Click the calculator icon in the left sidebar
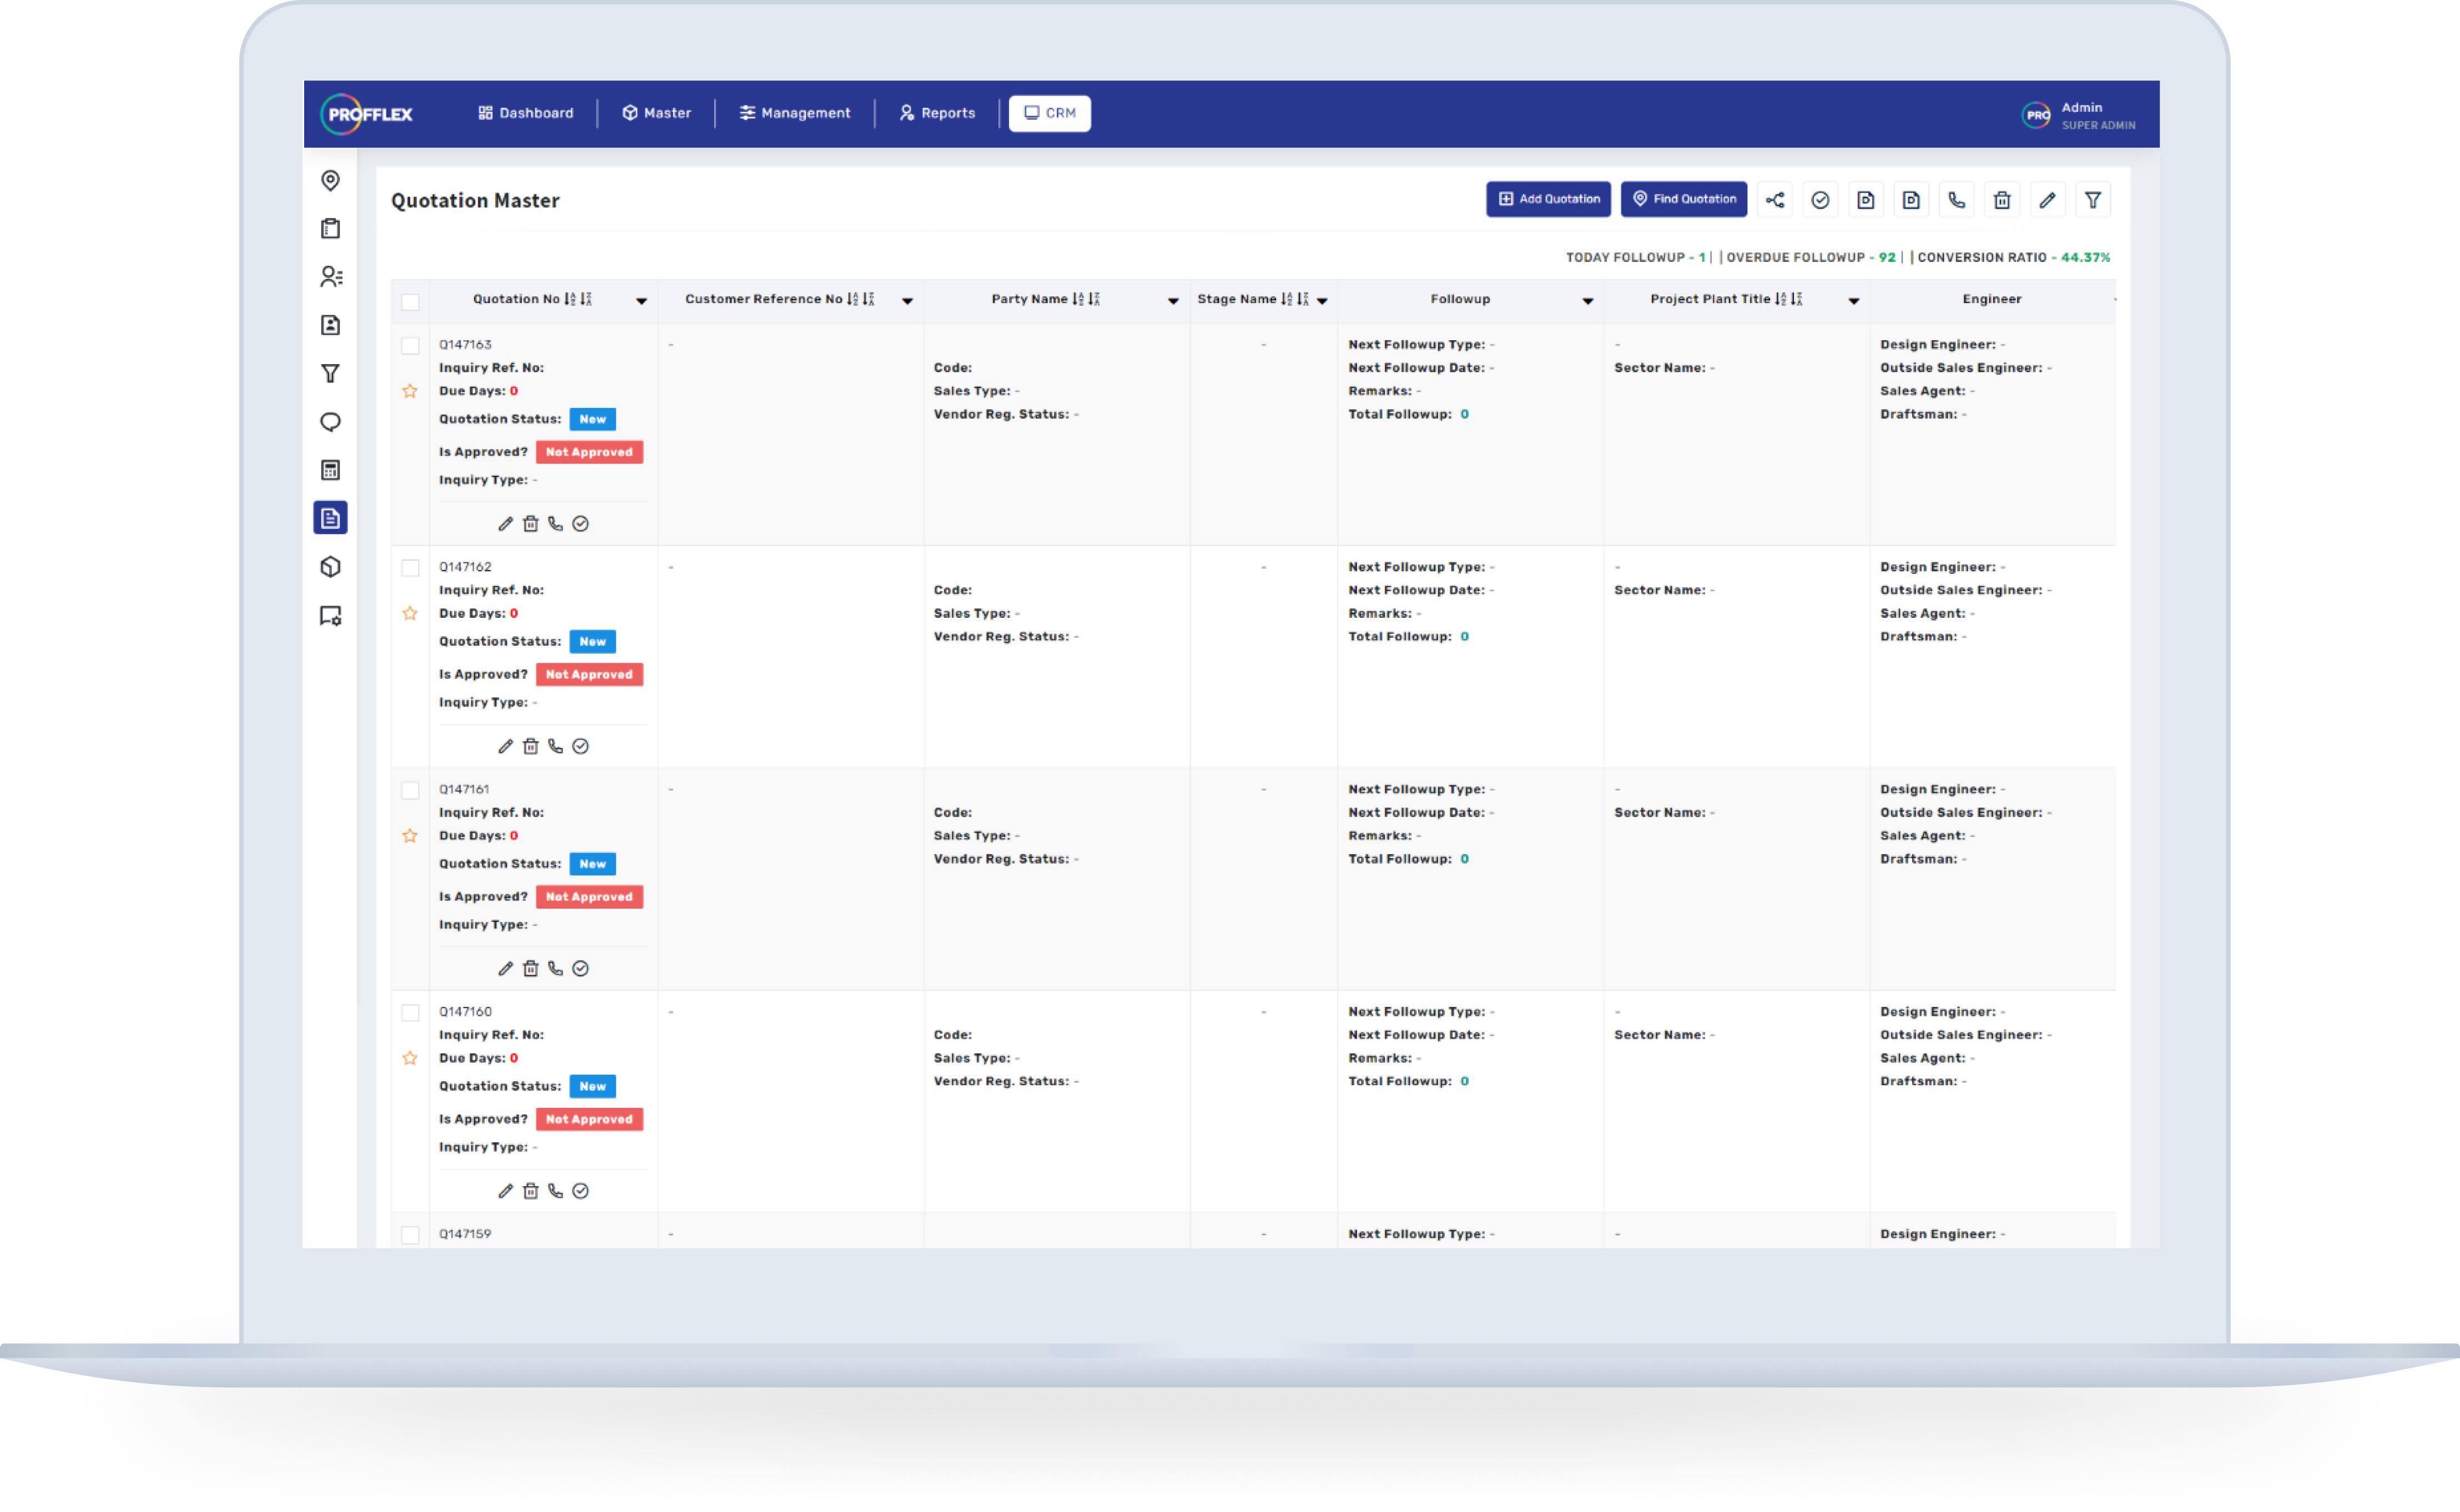This screenshot has width=2460, height=1512. point(331,470)
